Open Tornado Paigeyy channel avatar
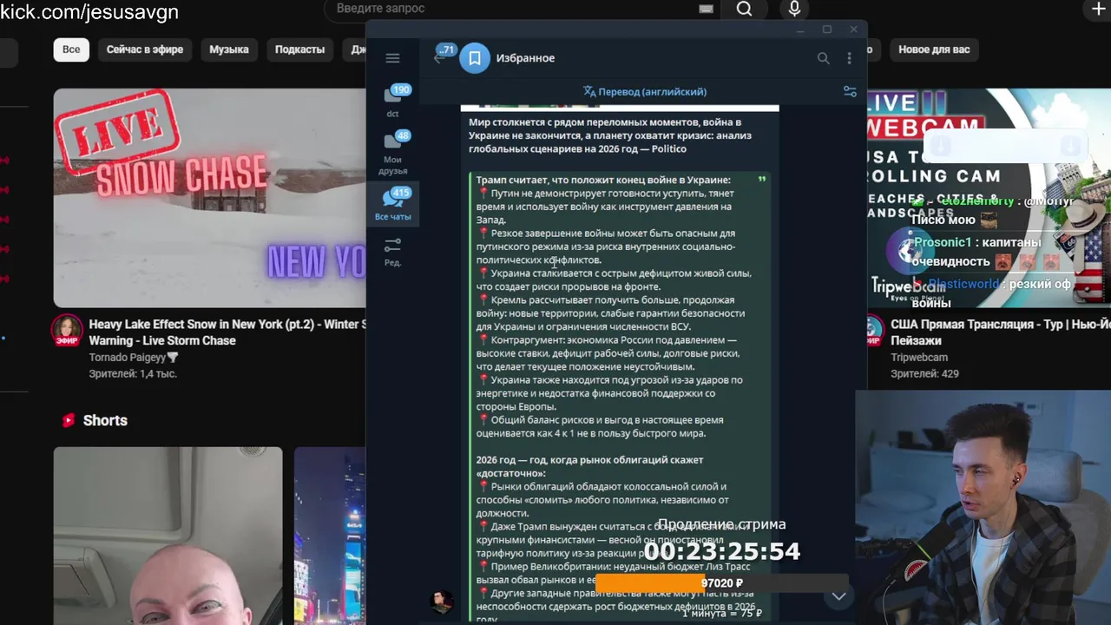This screenshot has width=1111, height=625. (x=67, y=331)
